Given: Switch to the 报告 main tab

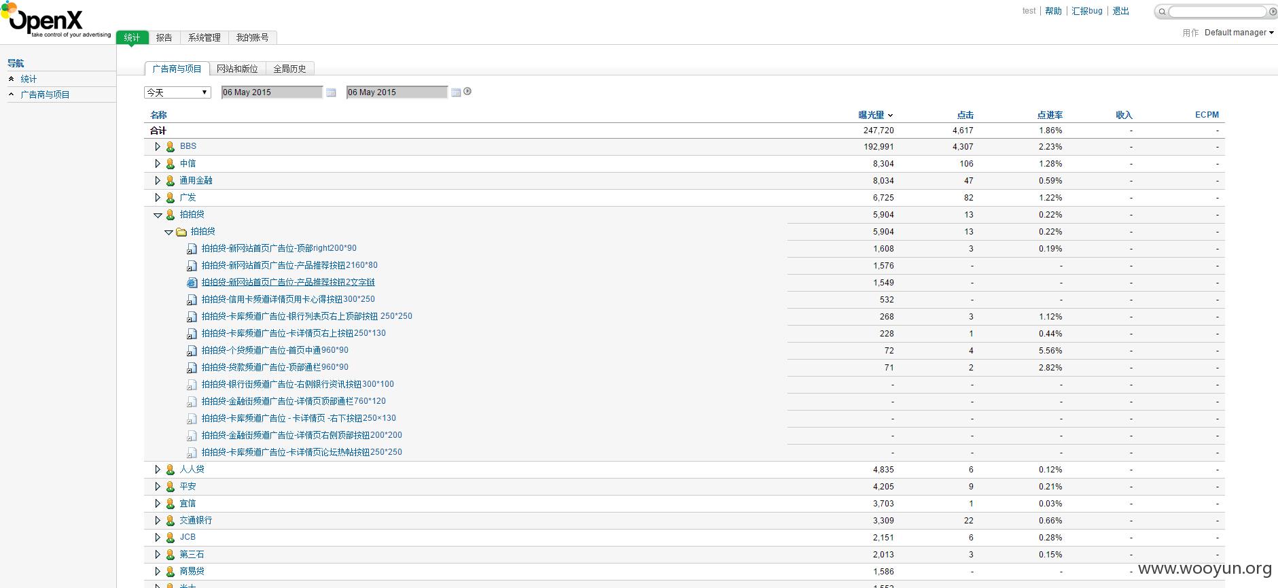Looking at the screenshot, I should (x=164, y=37).
